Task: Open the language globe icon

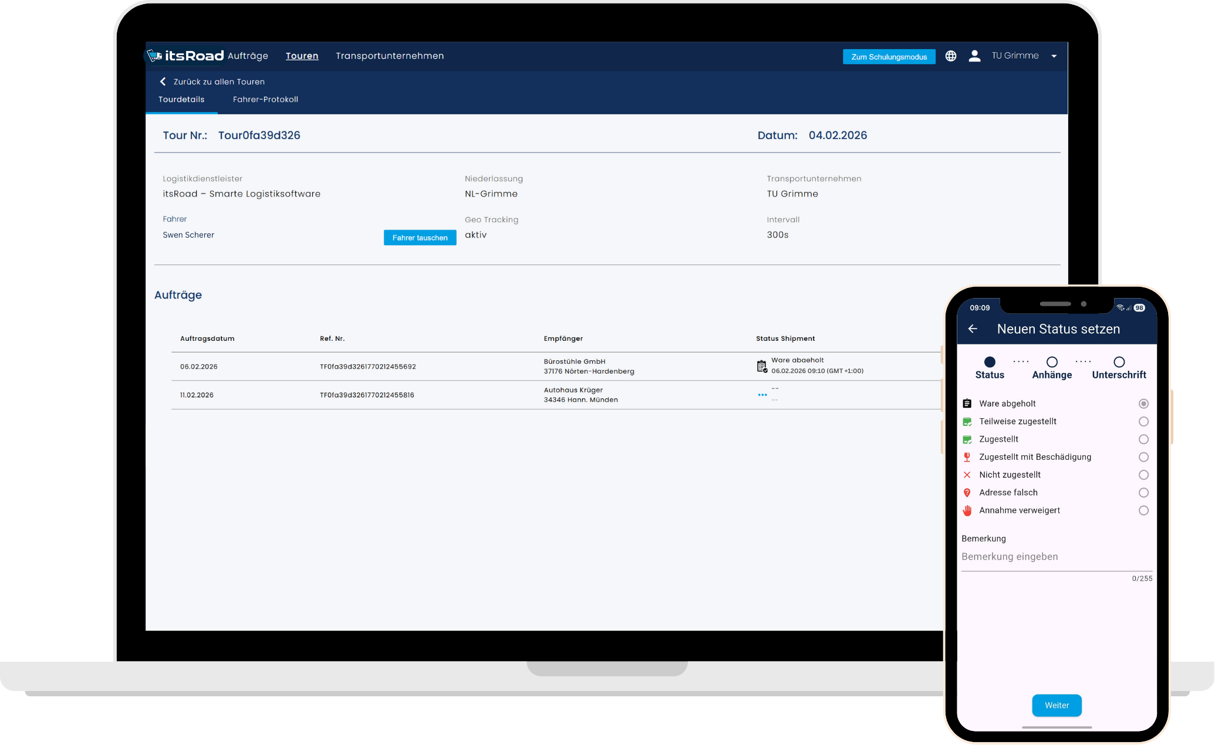Action: coord(951,56)
